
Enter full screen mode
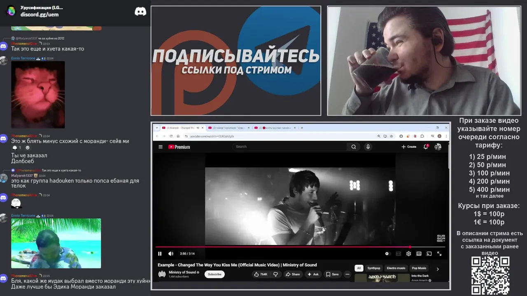coord(439,254)
